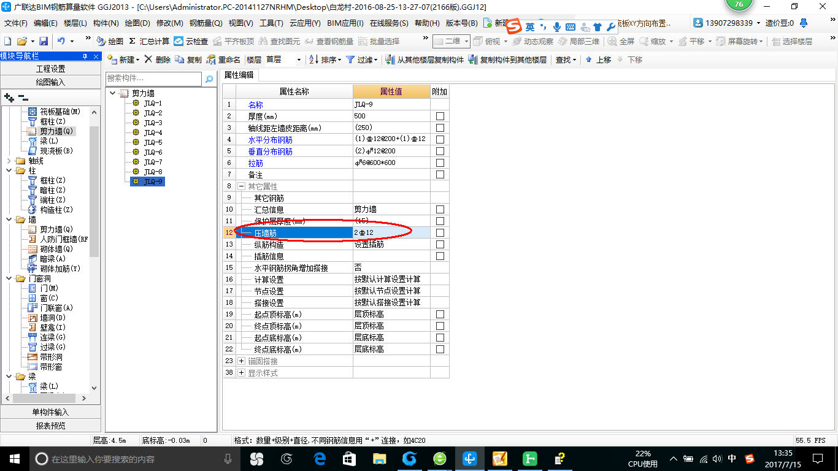Click the new file icon

[7, 41]
